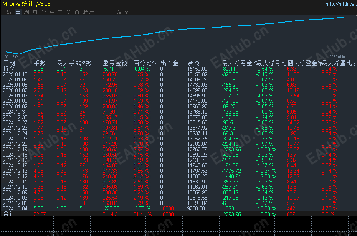Viewport: 357px width, 236px height.
Task: Select the 2024.12.24 date row
Action: [15, 134]
